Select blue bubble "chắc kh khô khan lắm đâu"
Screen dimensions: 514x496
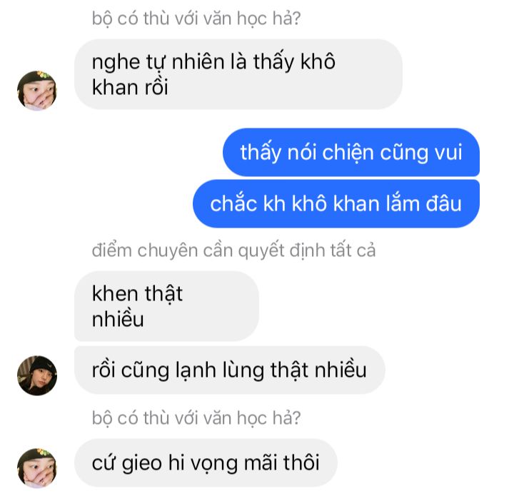336,203
